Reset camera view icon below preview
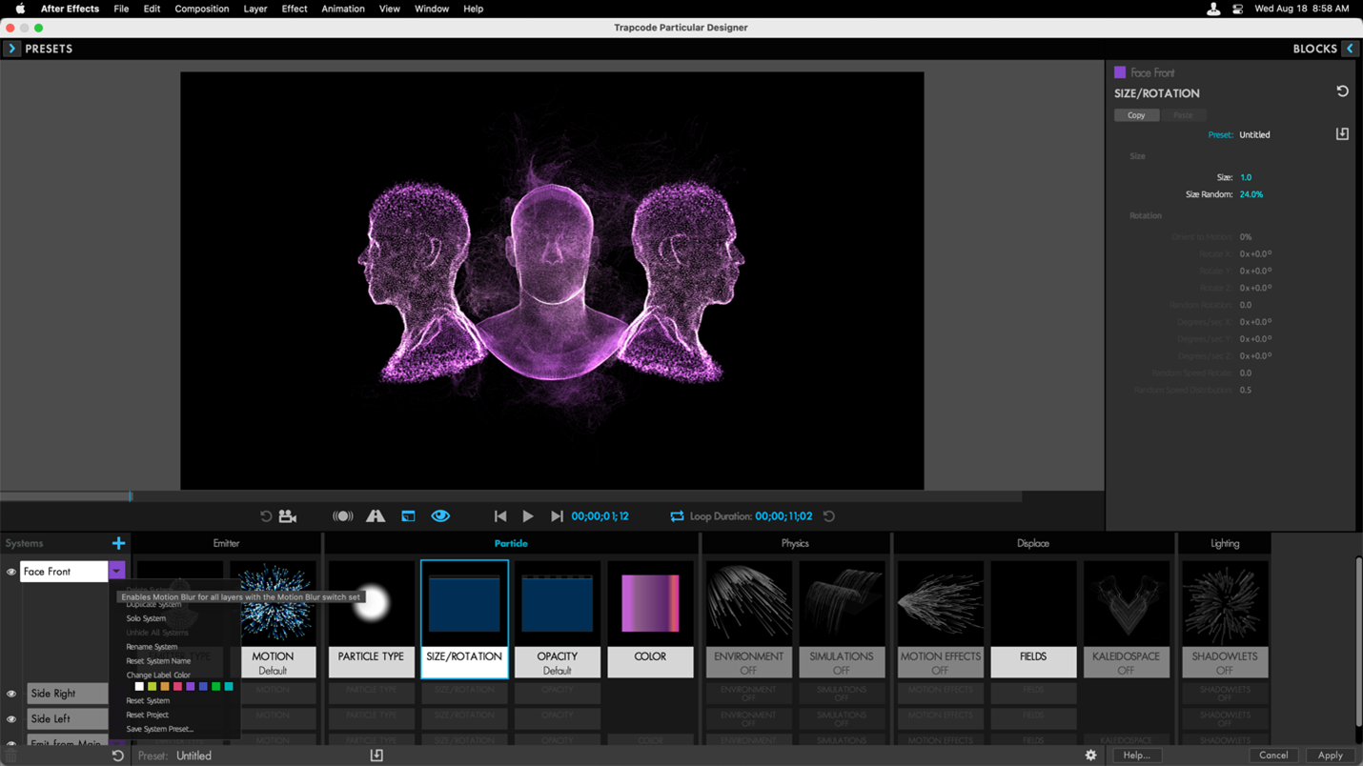The height and width of the screenshot is (766, 1363). pyautogui.click(x=266, y=516)
